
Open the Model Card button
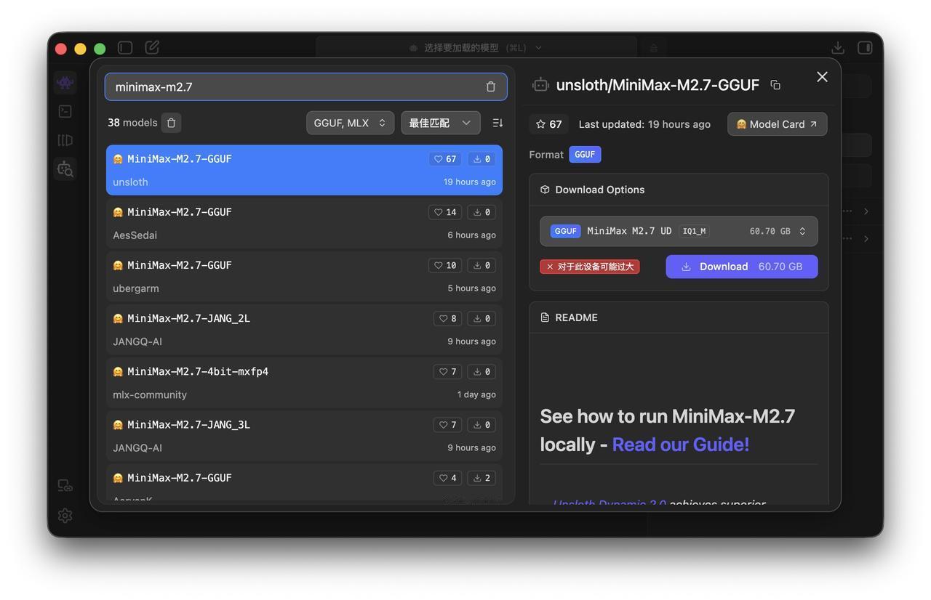[776, 124]
